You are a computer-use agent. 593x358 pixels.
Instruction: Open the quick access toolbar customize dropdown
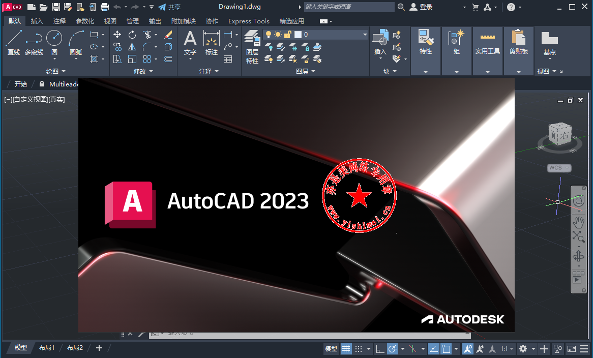tap(151, 7)
